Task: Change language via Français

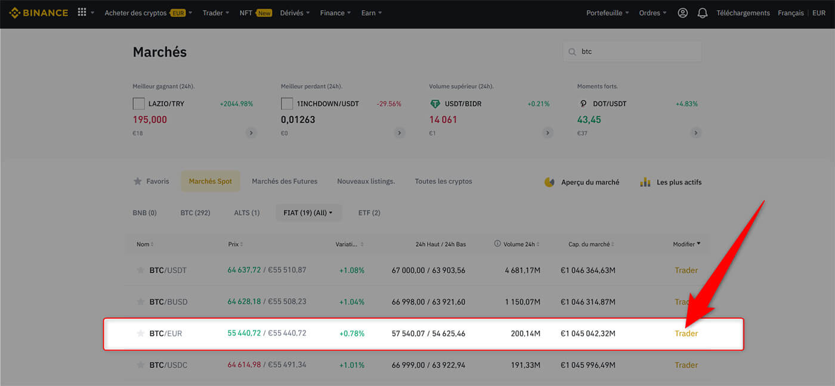Action: [x=791, y=13]
